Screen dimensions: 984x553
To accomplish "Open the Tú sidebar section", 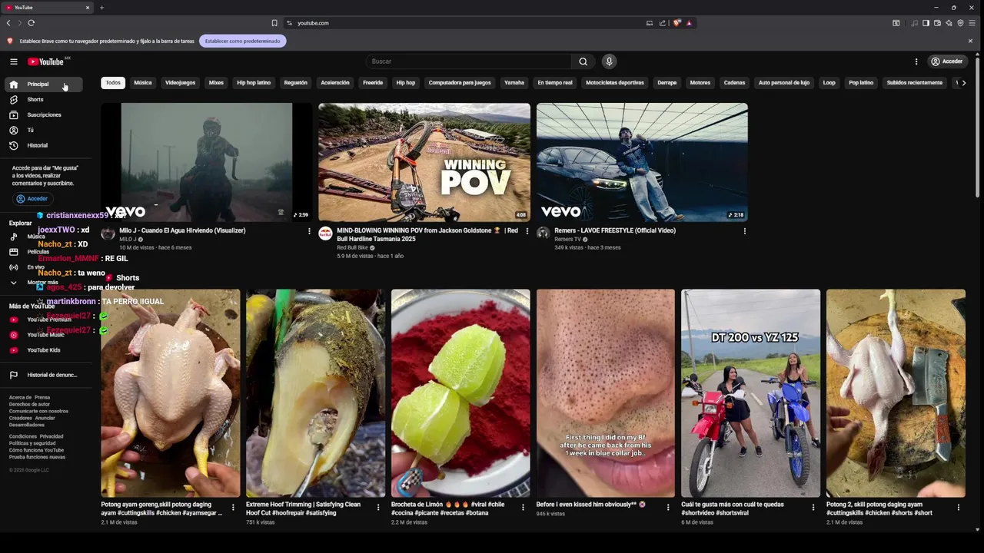I will click(x=43, y=131).
